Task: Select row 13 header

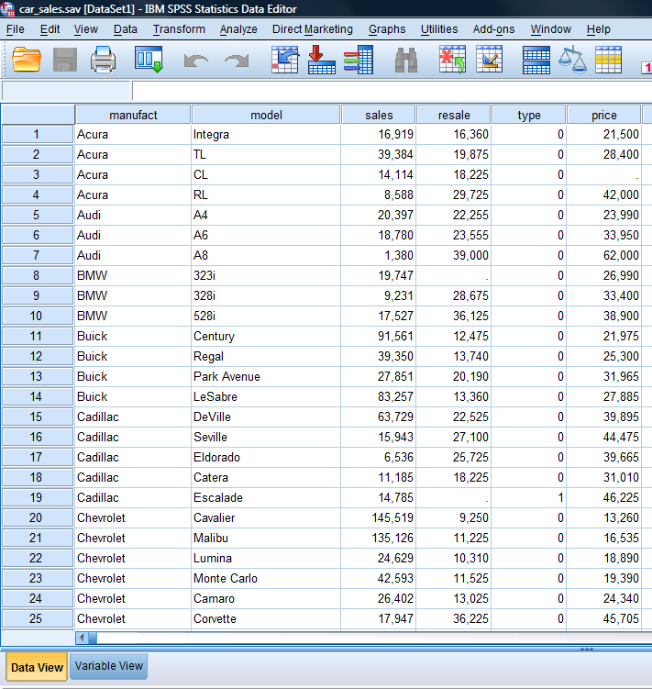Action: click(x=38, y=376)
